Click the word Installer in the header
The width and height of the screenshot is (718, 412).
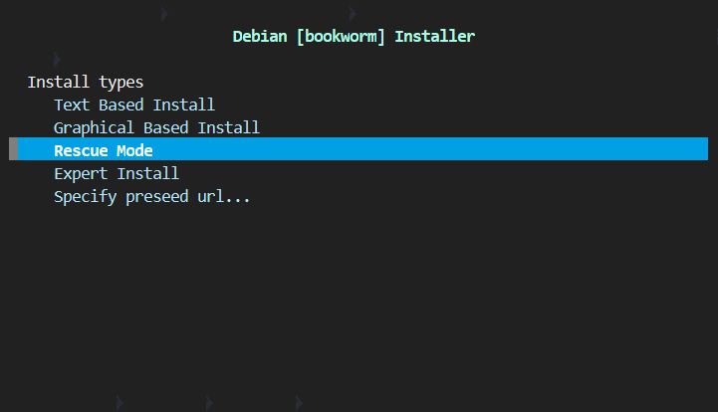pos(435,37)
